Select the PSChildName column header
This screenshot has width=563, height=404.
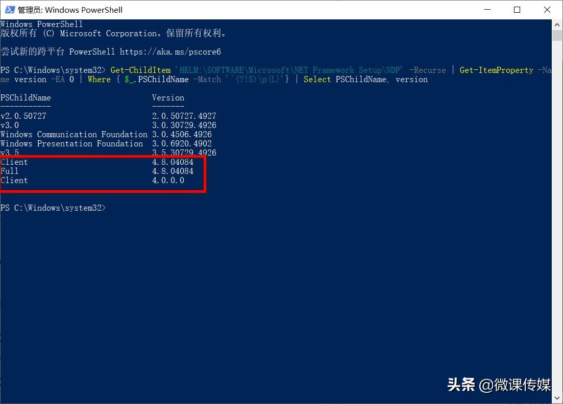[x=26, y=97]
